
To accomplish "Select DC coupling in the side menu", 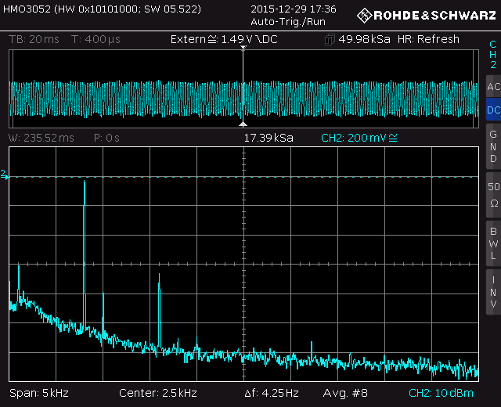I will click(x=492, y=110).
